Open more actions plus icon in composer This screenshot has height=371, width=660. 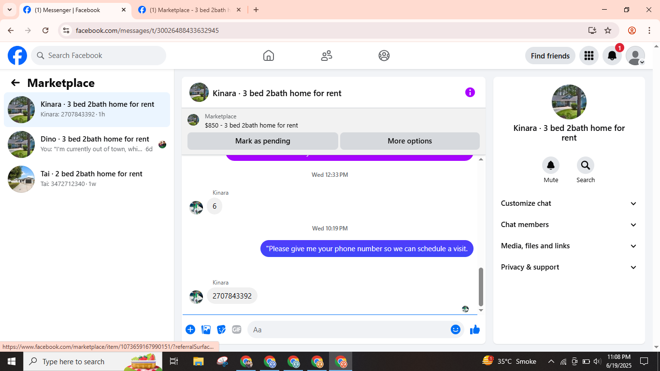190,329
